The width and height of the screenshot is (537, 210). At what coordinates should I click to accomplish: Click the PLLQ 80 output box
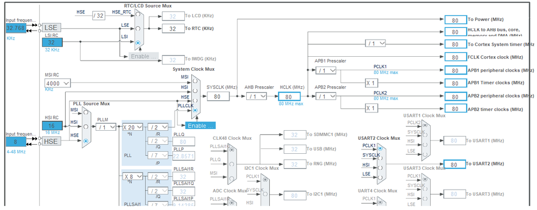[x=184, y=141]
